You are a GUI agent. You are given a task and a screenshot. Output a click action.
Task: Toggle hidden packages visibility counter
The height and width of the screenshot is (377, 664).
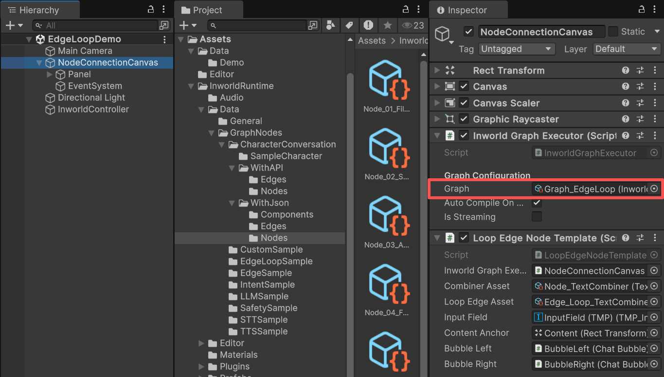413,25
